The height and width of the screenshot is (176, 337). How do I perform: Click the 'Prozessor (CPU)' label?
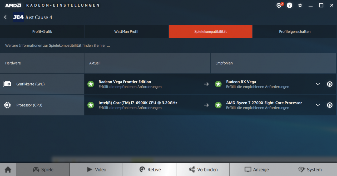(29, 105)
